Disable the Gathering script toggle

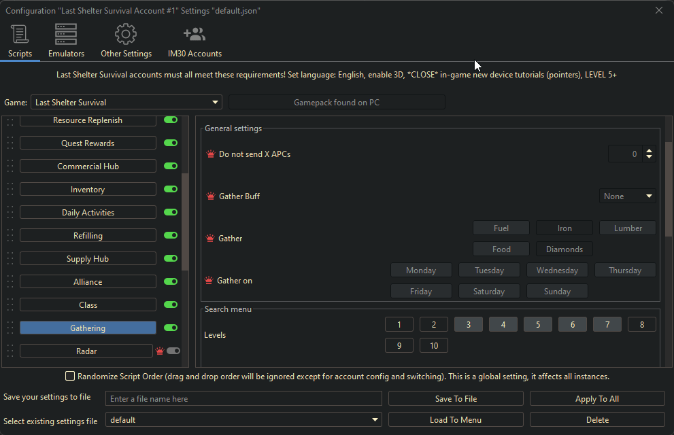coord(171,328)
